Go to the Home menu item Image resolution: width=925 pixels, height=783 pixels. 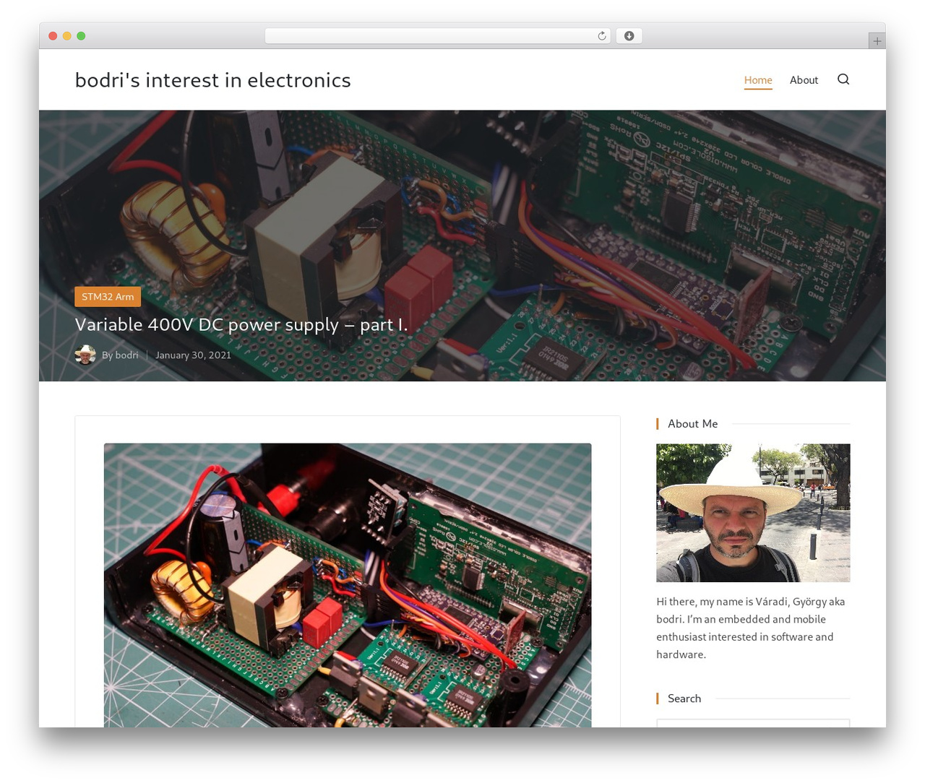click(x=758, y=80)
